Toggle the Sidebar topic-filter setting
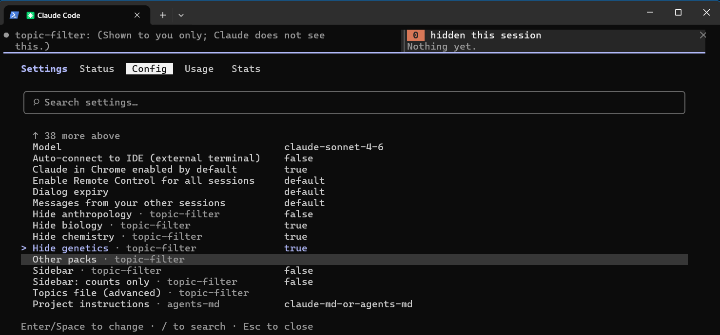This screenshot has width=720, height=335. click(x=354, y=270)
